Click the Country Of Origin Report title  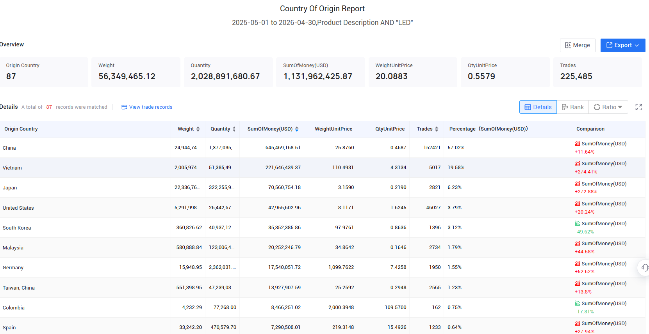[x=322, y=9]
